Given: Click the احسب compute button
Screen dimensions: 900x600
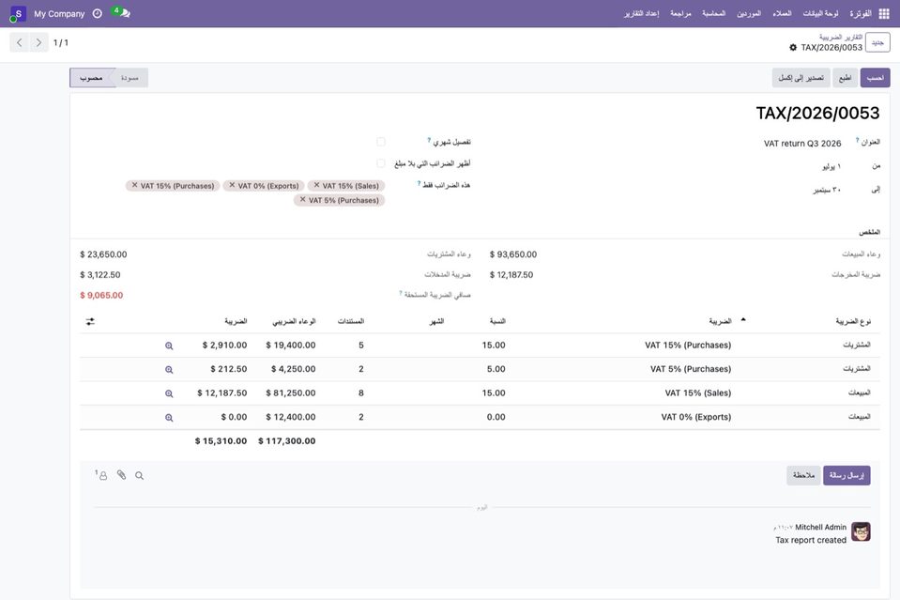Looking at the screenshot, I should click(875, 78).
